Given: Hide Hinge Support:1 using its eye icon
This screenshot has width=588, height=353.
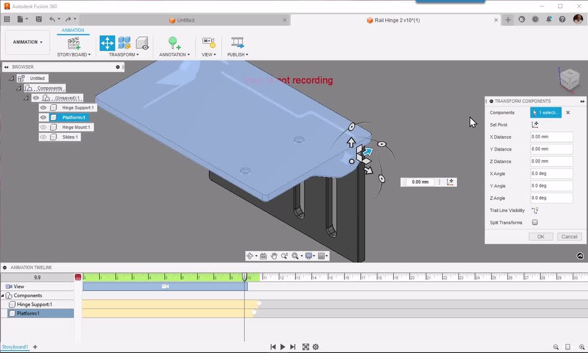Looking at the screenshot, I should point(43,108).
